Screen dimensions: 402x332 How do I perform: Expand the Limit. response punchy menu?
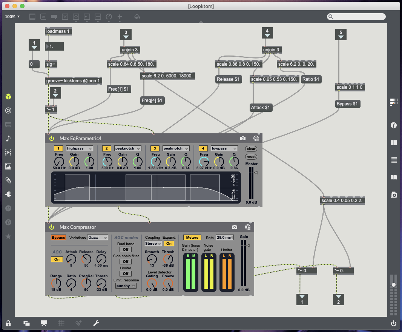pyautogui.click(x=126, y=286)
